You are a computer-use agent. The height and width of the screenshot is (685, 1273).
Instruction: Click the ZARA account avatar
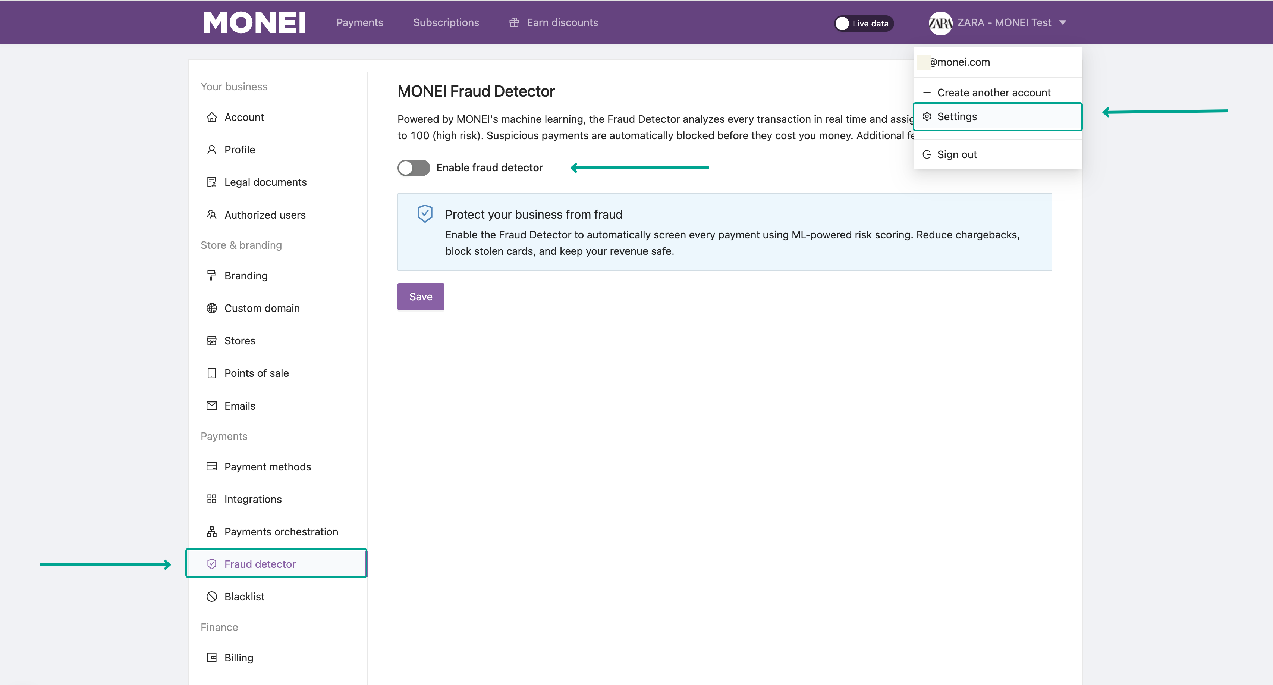(x=940, y=23)
